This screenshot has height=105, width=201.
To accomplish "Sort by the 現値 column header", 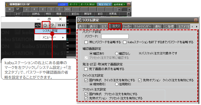I will (x=59, y=14).
